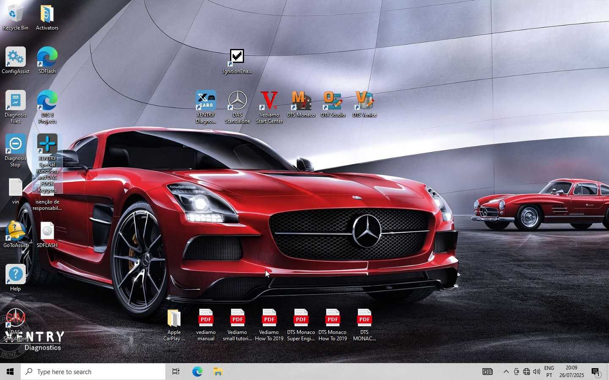Open SDFlash Edge shortcut on desktop
This screenshot has height=380, width=609.
47,61
